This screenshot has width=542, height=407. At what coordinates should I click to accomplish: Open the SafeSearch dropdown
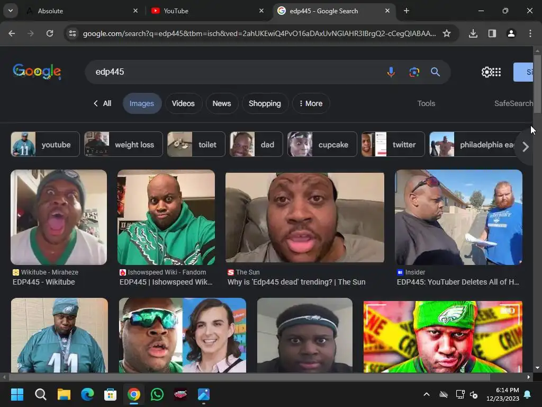pos(513,103)
